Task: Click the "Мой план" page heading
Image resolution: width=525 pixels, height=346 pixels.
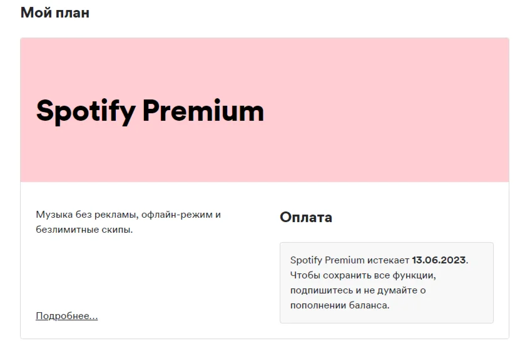Action: 55,13
